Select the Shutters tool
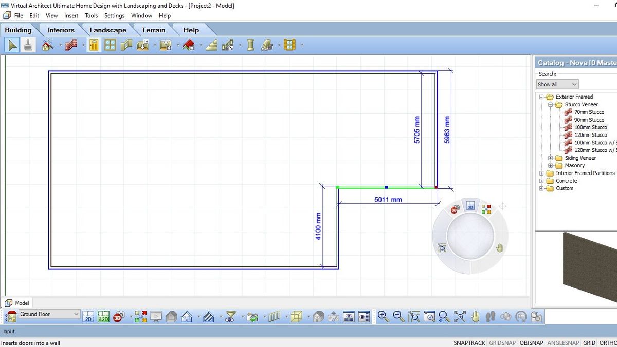The width and height of the screenshot is (617, 347). click(x=289, y=45)
